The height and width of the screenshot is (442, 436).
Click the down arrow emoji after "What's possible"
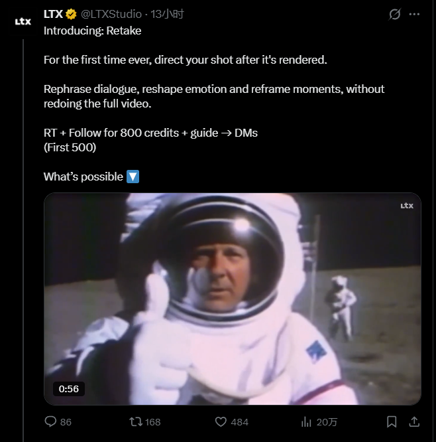(133, 177)
